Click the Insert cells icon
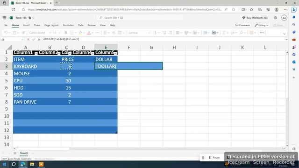The width and height of the screenshot is (299, 168). click(205, 33)
